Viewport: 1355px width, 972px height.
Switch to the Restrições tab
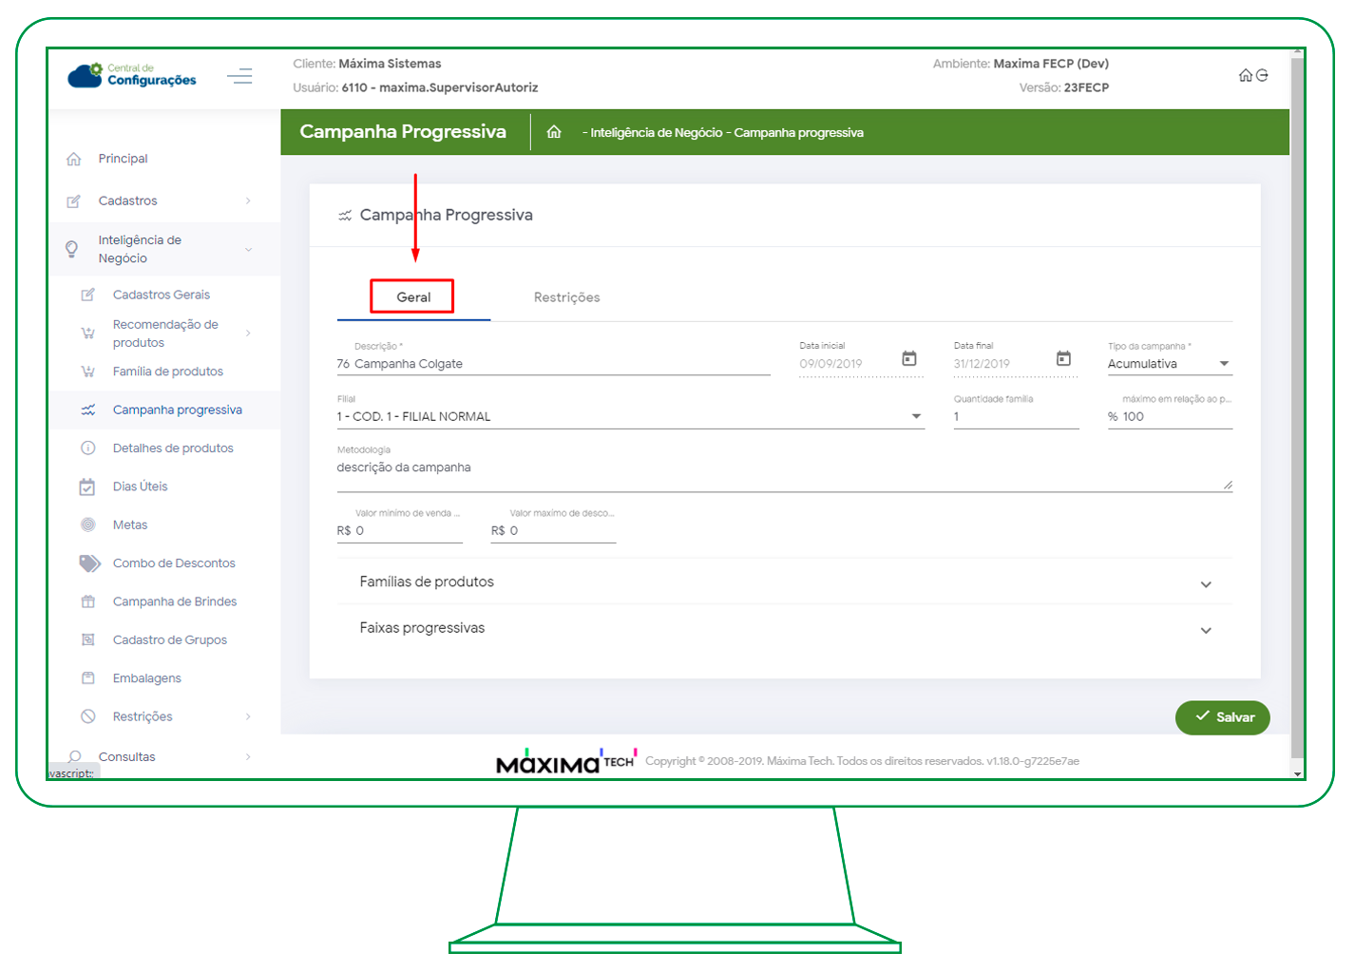566,297
